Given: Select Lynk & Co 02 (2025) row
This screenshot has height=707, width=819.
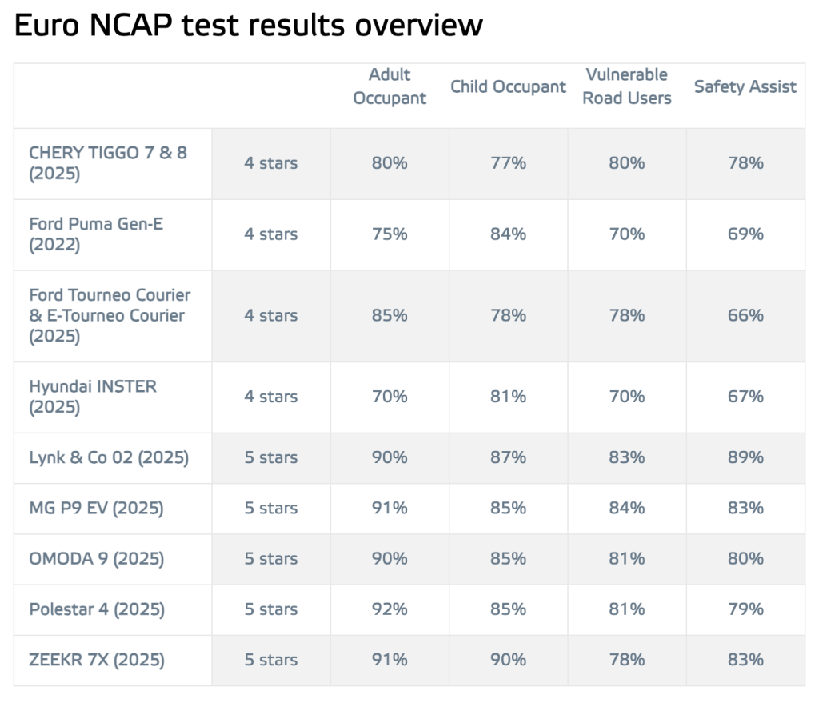Looking at the screenshot, I should [x=109, y=458].
